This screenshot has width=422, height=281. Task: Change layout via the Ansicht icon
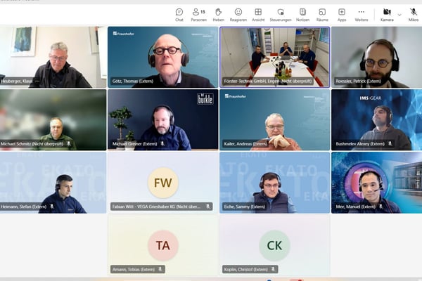click(258, 14)
